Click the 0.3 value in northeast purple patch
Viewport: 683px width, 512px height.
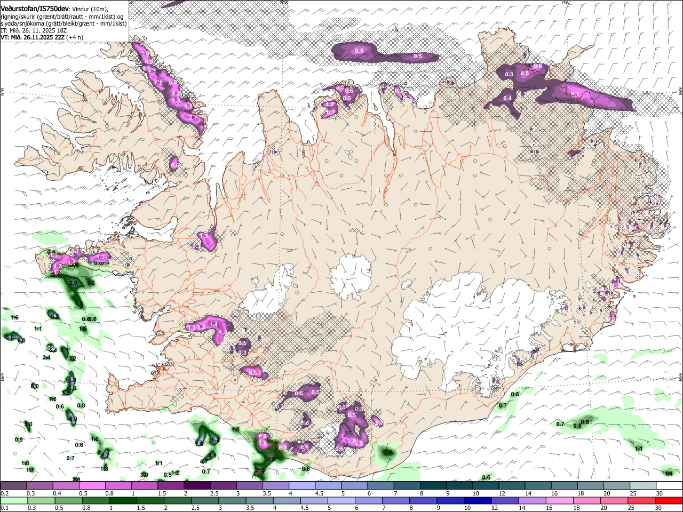(509, 74)
